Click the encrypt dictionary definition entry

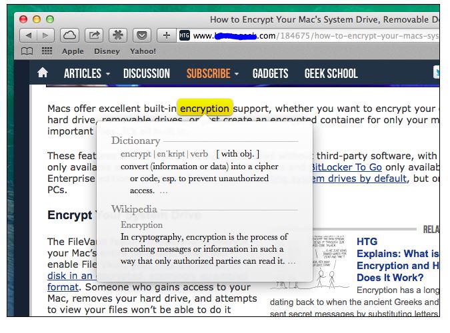click(199, 172)
